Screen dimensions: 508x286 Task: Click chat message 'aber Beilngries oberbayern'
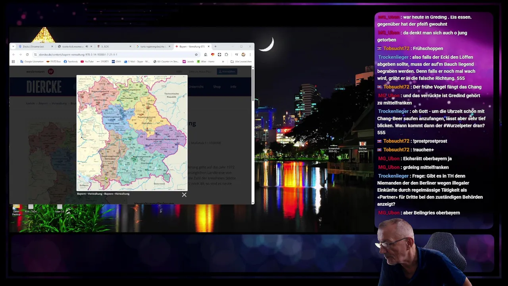pos(419,213)
